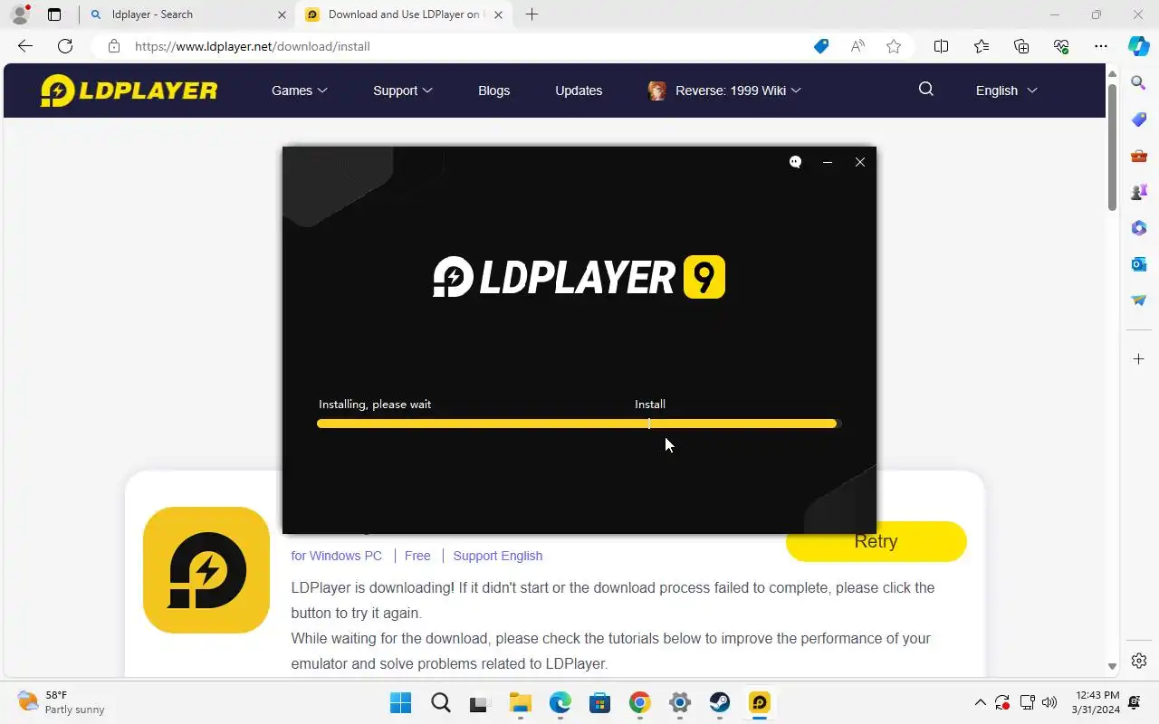Open the Edge sidebar Drop paper plane icon

point(1139,300)
